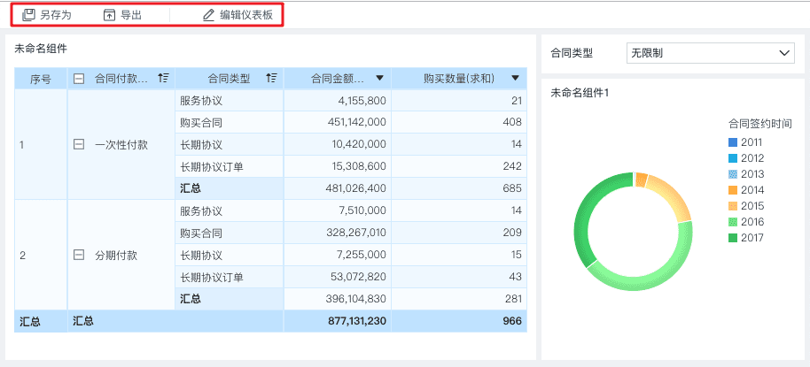Toggle the 2013 series in chart legend
The width and height of the screenshot is (810, 367).
click(744, 174)
